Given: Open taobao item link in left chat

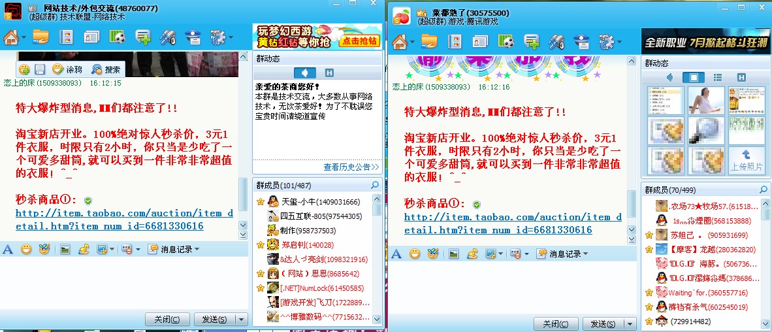Looking at the screenshot, I should click(124, 220).
